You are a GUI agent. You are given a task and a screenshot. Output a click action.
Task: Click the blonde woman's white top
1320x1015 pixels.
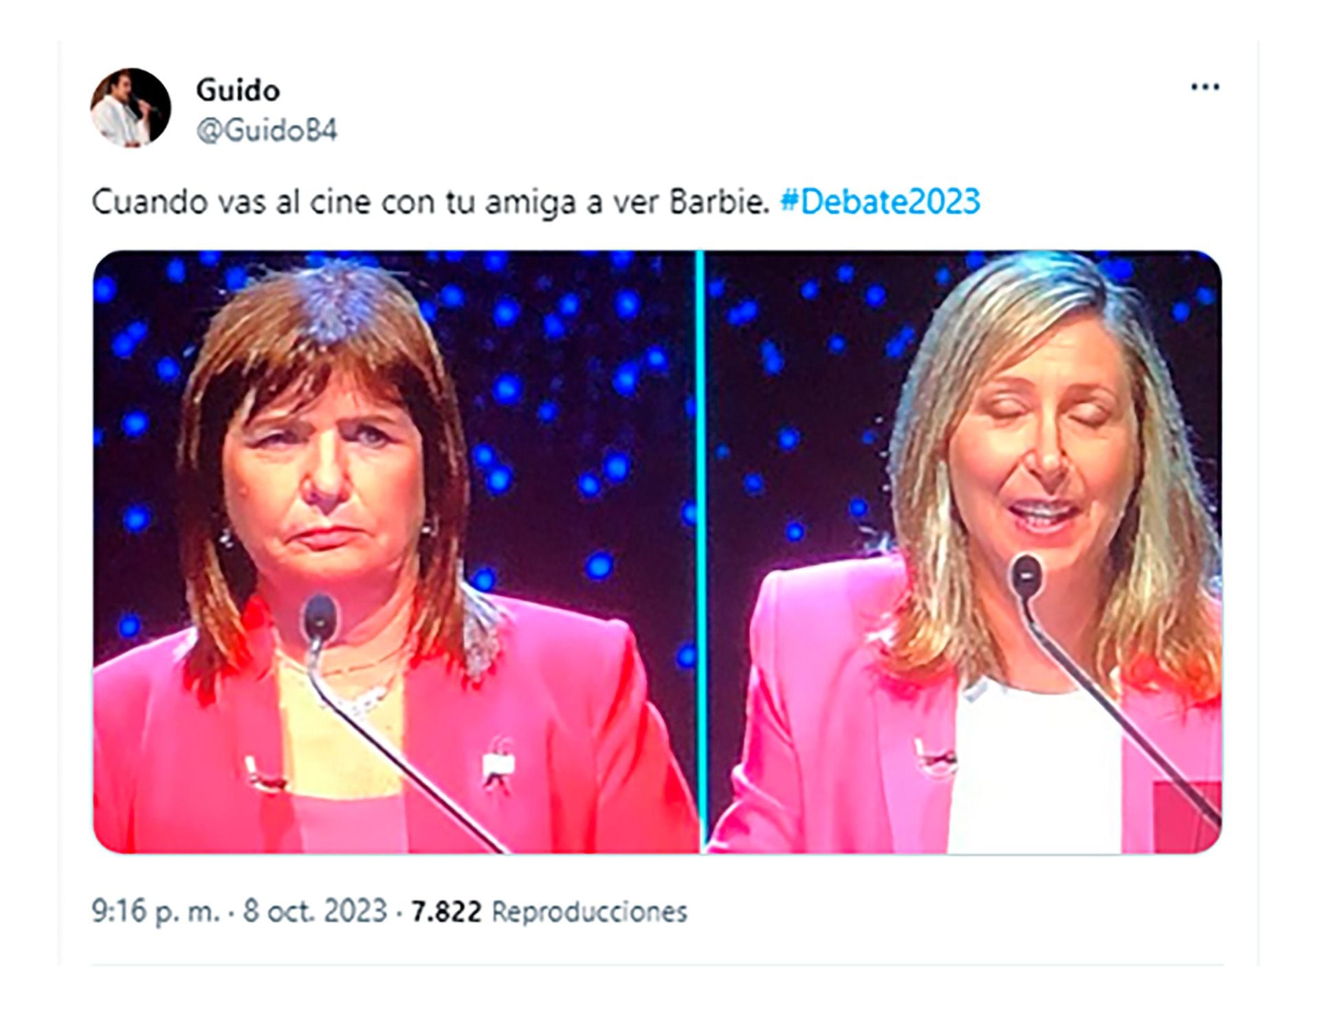click(x=1035, y=770)
